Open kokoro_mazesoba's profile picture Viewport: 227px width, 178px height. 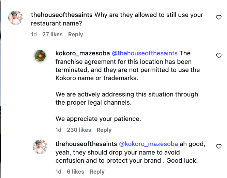click(x=40, y=56)
